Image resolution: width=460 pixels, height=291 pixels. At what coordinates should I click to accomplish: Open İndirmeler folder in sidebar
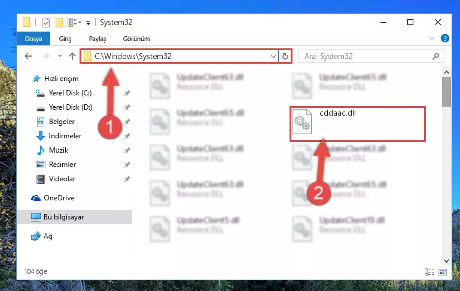coord(65,136)
